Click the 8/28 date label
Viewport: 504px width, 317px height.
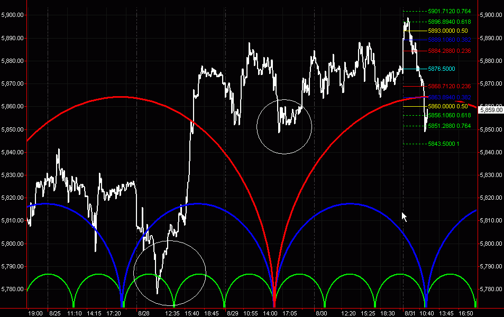click(144, 313)
